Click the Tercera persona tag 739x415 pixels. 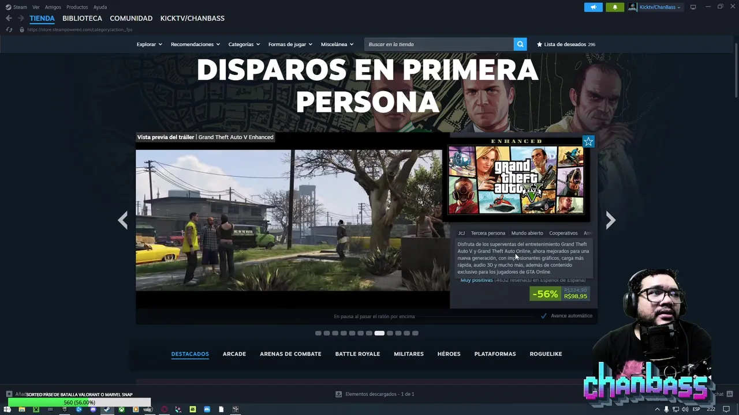[x=488, y=233]
